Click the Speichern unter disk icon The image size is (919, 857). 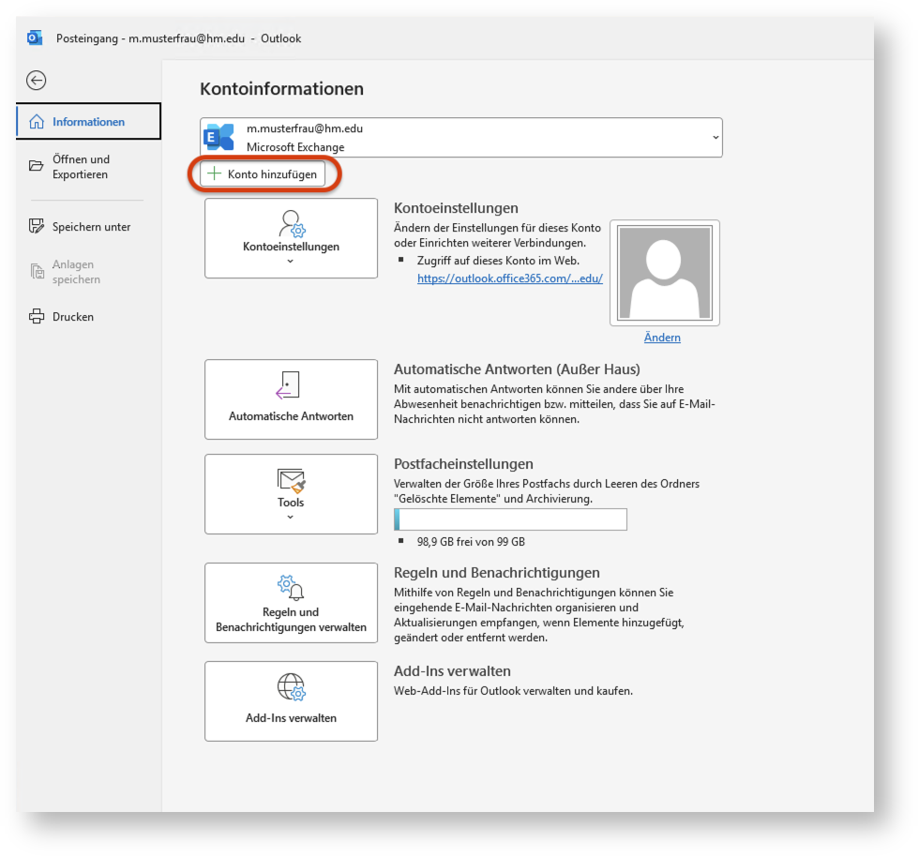tap(37, 226)
